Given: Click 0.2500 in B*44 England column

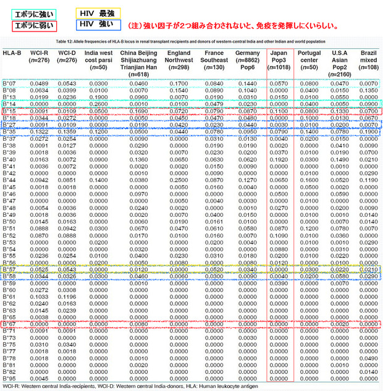Looking at the screenshot, I should (x=179, y=180).
